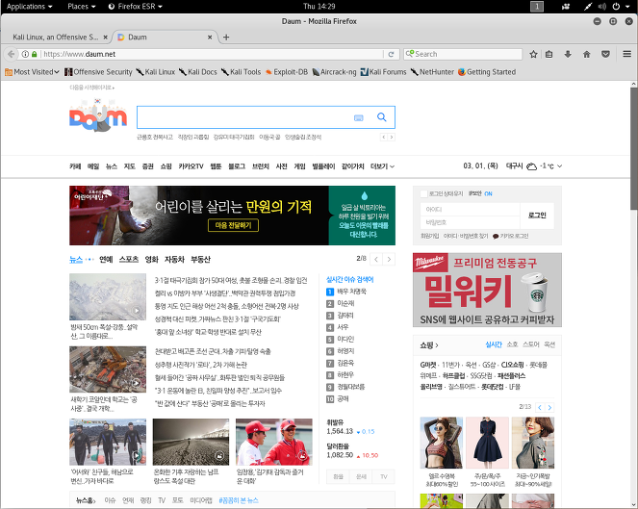Click the page vertical scrollbar thumb
638x509 pixels.
(634, 148)
